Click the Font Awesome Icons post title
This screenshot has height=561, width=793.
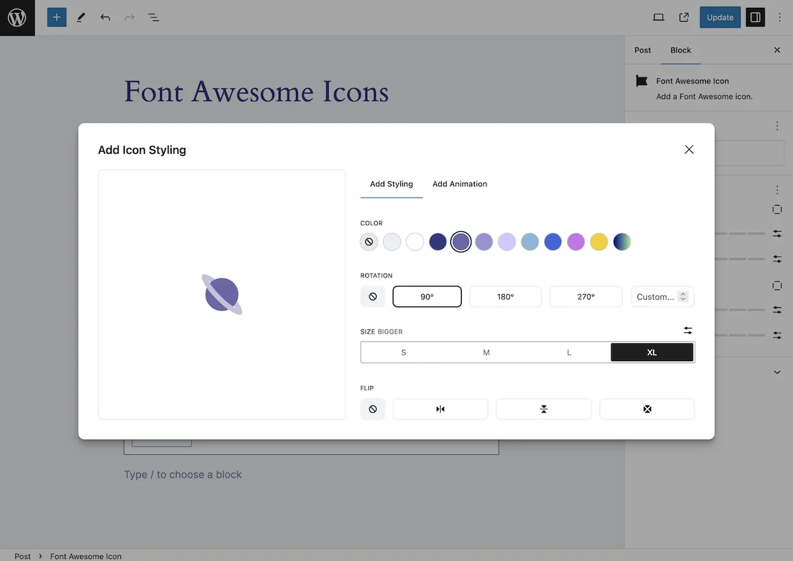(256, 92)
